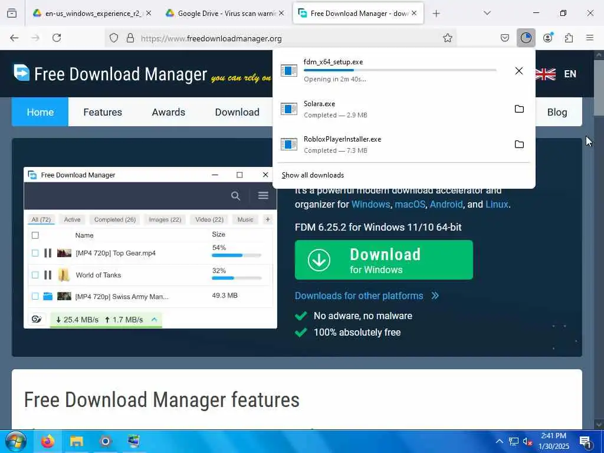Screen dimensions: 604x453
Task: Click pause icon beside Top Gear.mp4
Action: (x=48, y=253)
